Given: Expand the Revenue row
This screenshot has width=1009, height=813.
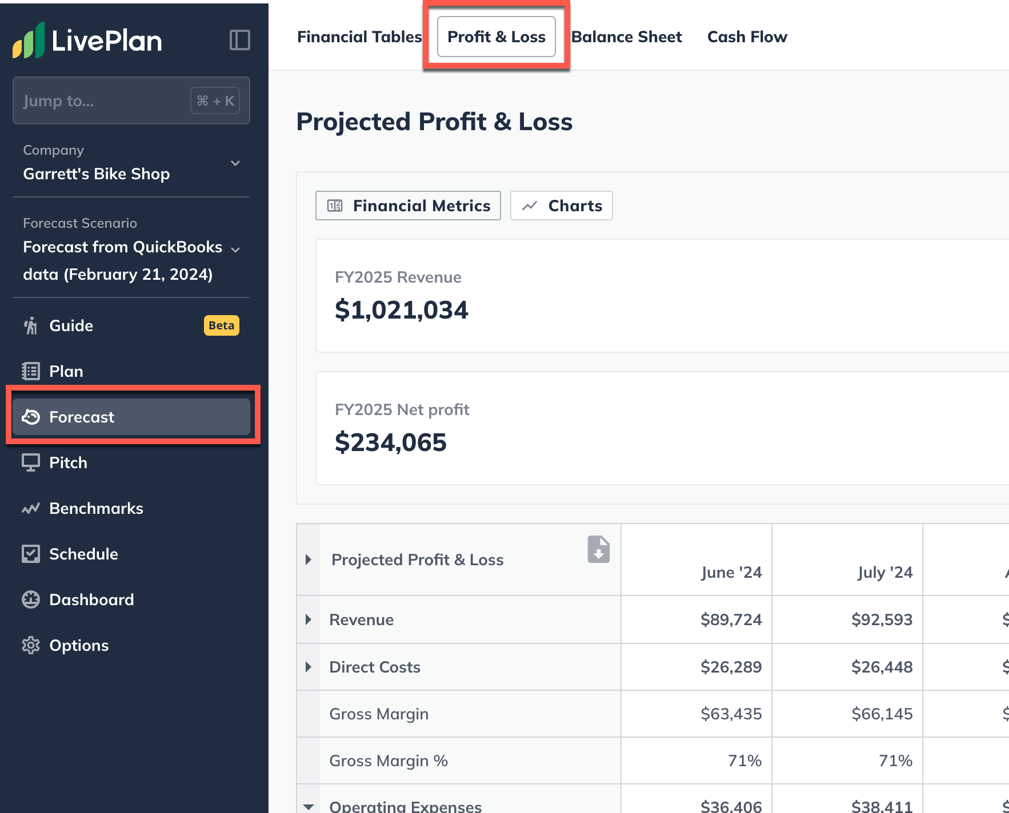Looking at the screenshot, I should (x=309, y=619).
